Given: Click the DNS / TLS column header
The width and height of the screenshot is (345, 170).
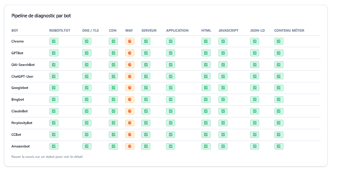Looking at the screenshot, I should click(x=91, y=31).
